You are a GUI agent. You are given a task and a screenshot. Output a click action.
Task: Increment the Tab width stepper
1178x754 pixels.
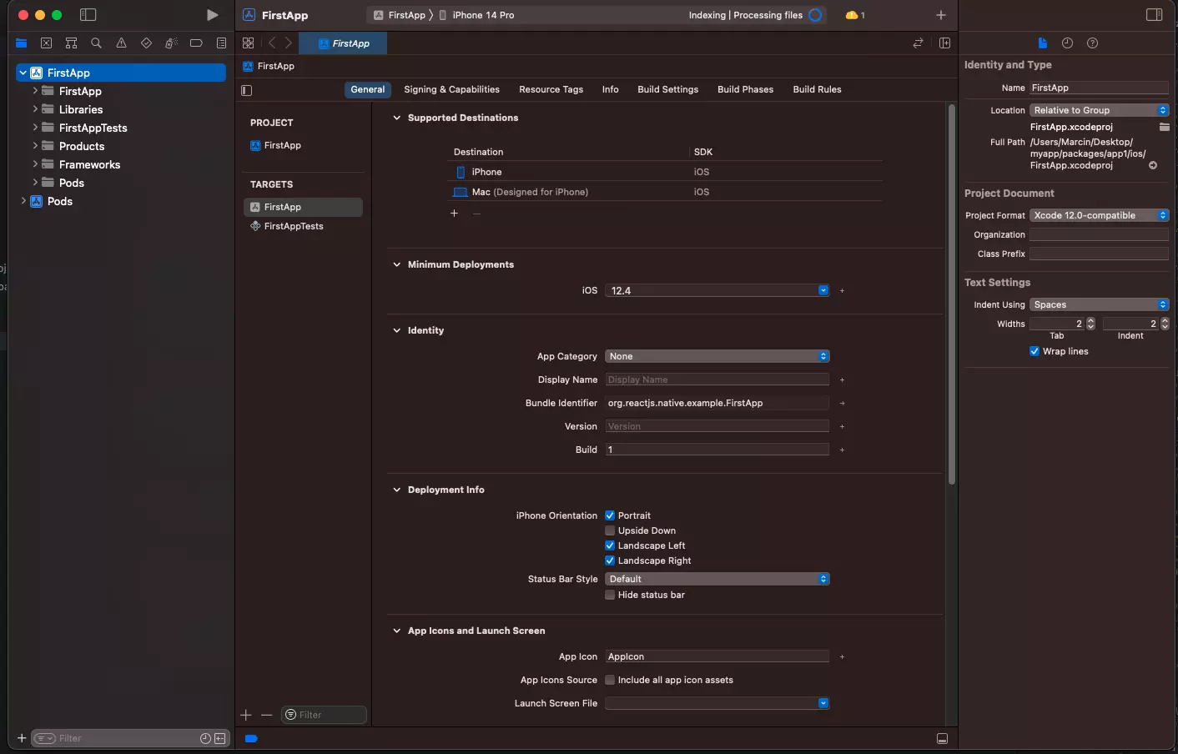[x=1090, y=320]
